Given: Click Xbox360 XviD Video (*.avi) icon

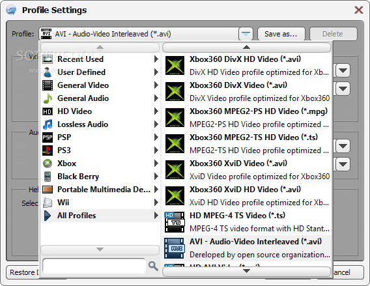Looking at the screenshot, I should [x=175, y=169].
